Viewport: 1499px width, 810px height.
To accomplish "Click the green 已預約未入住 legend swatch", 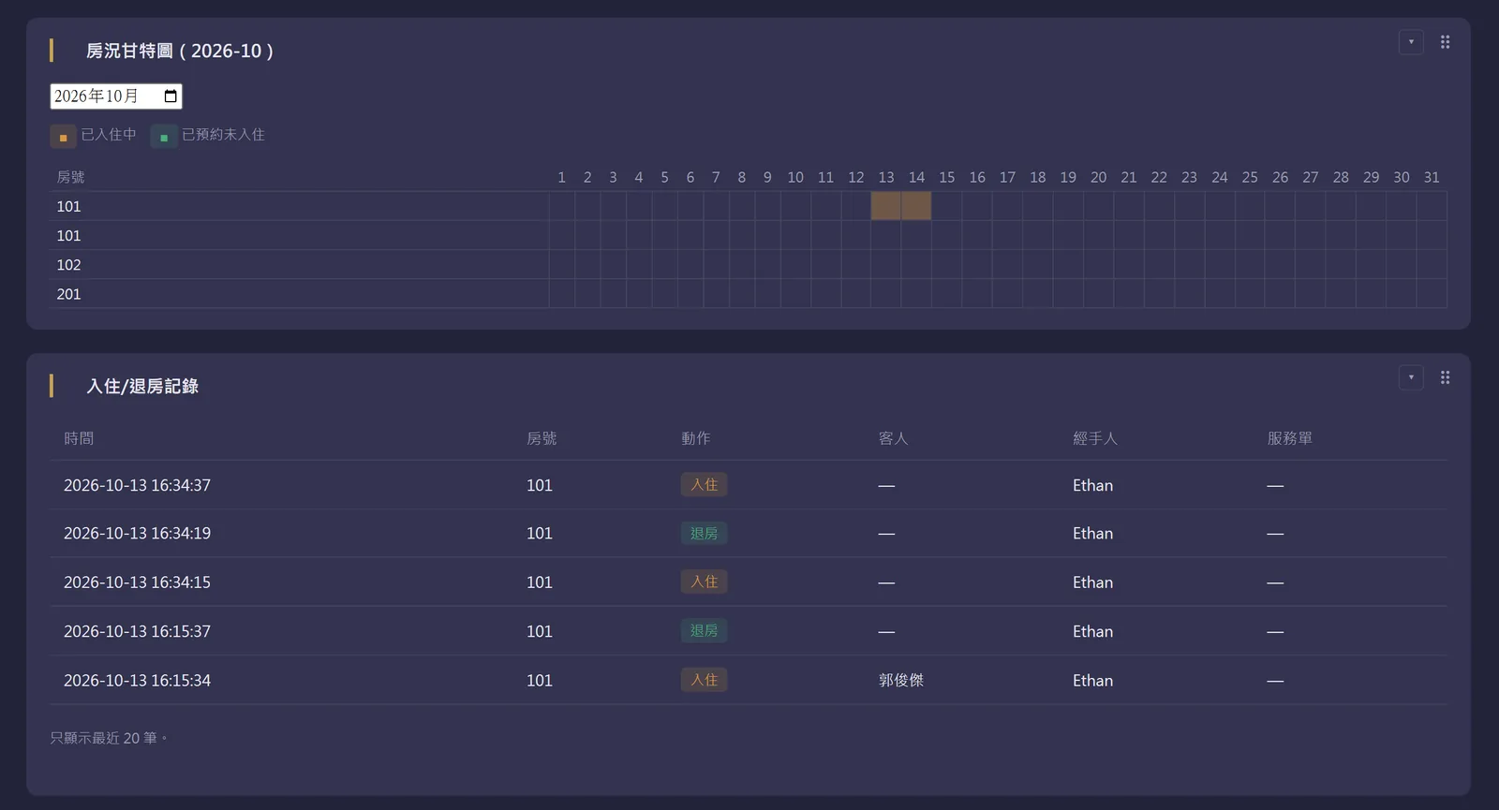I will coord(164,137).
